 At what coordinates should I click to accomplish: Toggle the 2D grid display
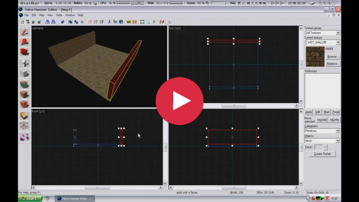22,22
